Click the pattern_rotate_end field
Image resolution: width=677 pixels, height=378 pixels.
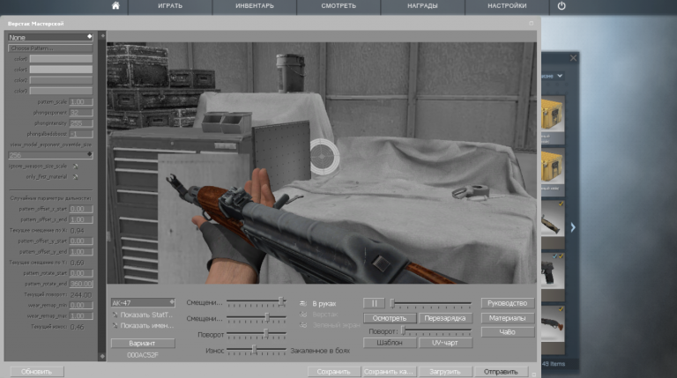point(81,284)
